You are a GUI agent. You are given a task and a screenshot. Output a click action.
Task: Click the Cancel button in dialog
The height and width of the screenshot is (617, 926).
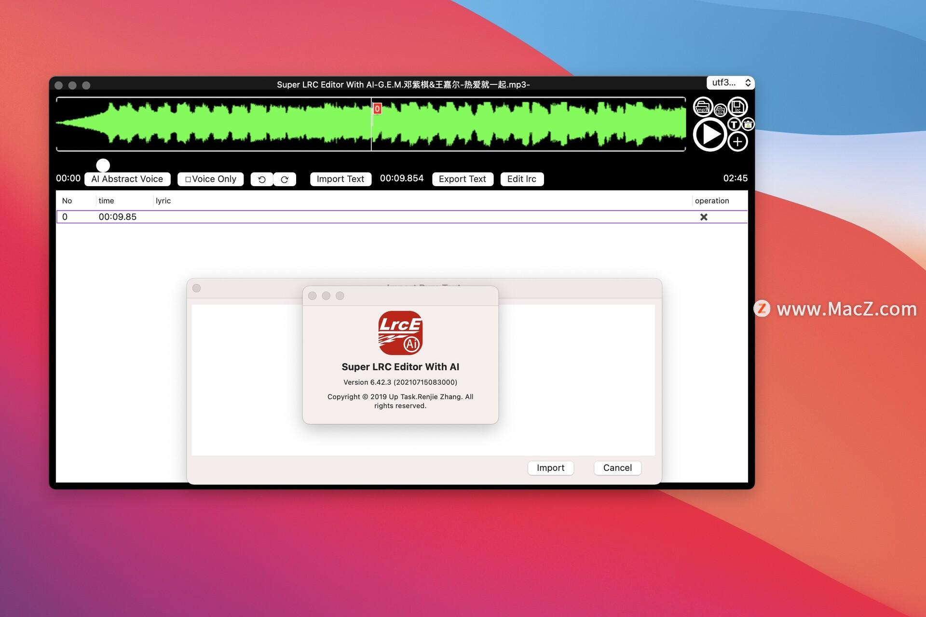[617, 467]
